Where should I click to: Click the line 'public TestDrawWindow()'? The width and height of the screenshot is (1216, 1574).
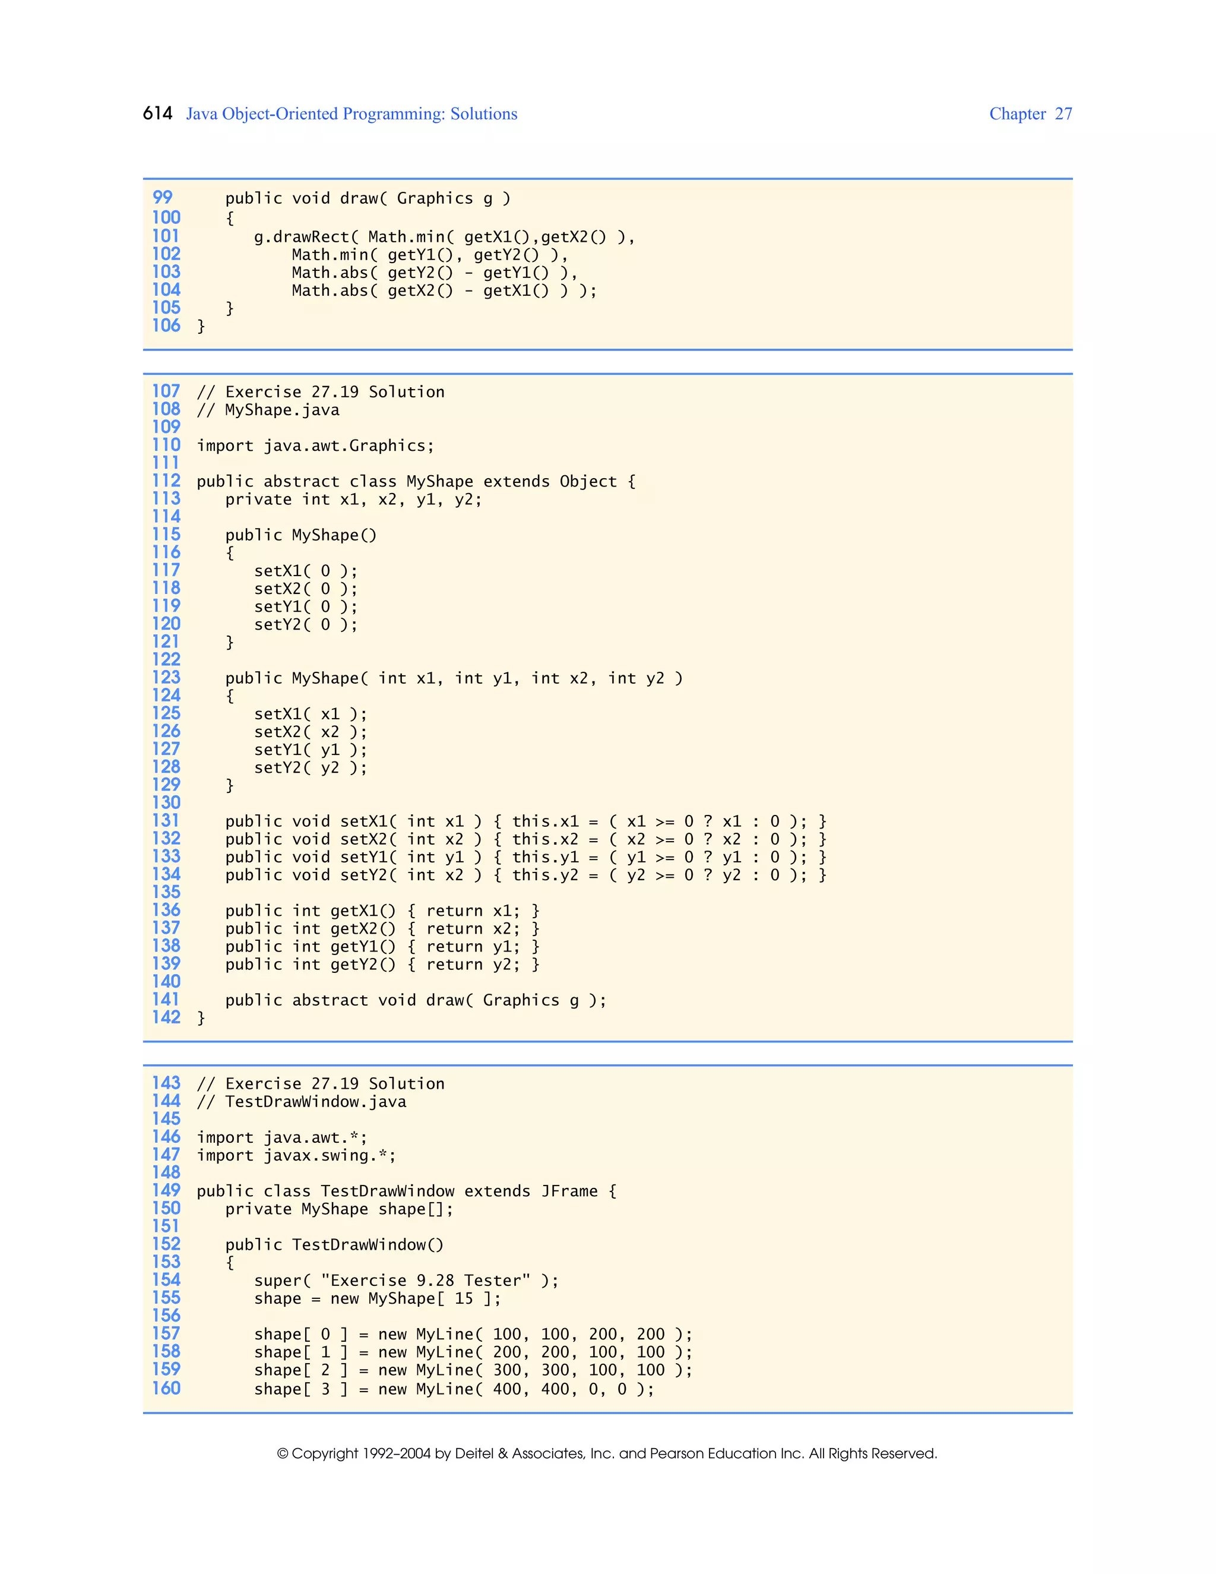[x=334, y=1246]
